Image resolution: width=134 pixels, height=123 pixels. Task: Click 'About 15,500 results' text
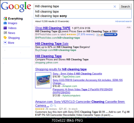point(52,21)
